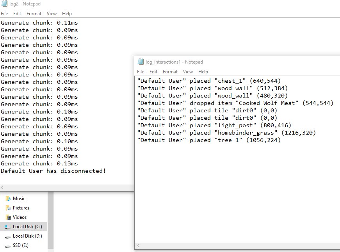Open the View menu in log_interactions1
The image size is (340, 252).
point(188,71)
